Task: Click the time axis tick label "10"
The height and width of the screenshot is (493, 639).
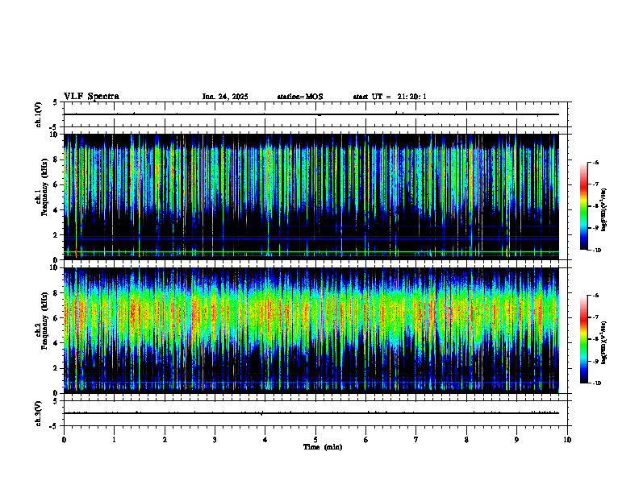Action: pyautogui.click(x=567, y=440)
